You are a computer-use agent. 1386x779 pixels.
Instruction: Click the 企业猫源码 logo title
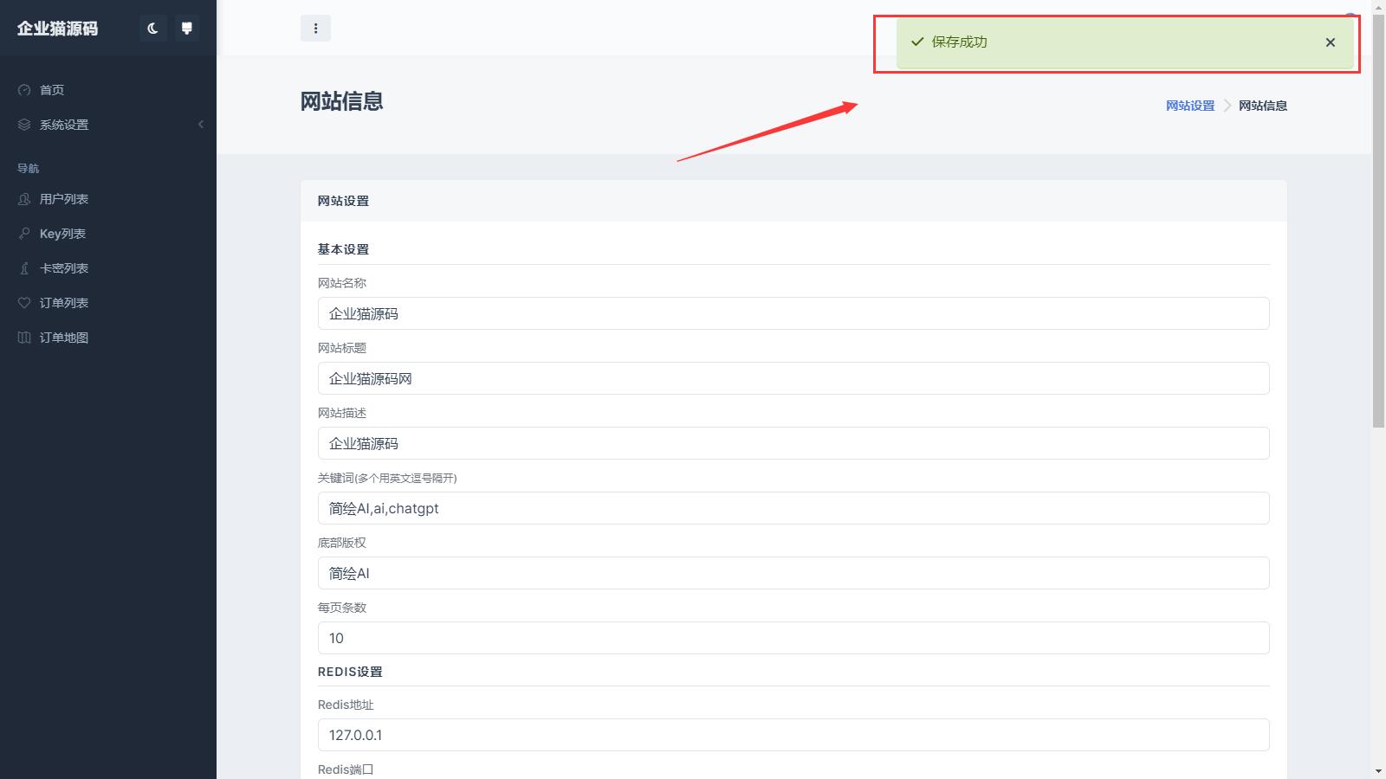click(58, 29)
